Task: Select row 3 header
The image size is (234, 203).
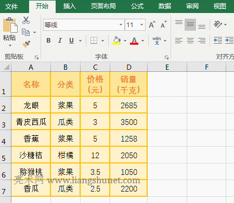Action: [x=6, y=121]
